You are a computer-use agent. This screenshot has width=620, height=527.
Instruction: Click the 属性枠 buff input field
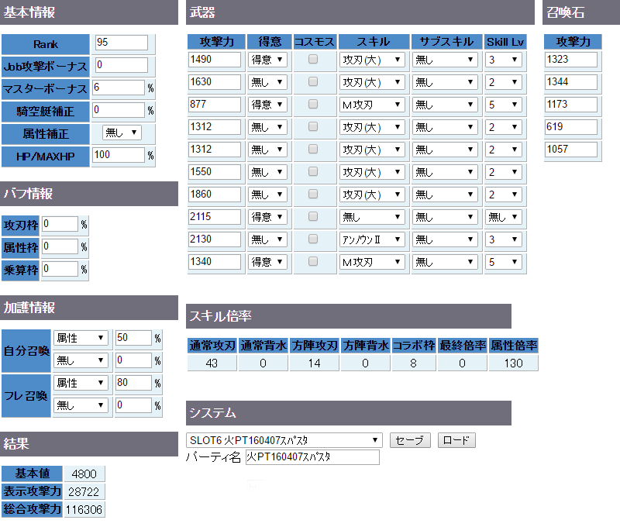click(x=60, y=246)
